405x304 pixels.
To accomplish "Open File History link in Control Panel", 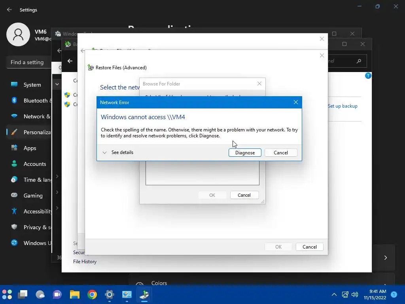I will click(85, 262).
